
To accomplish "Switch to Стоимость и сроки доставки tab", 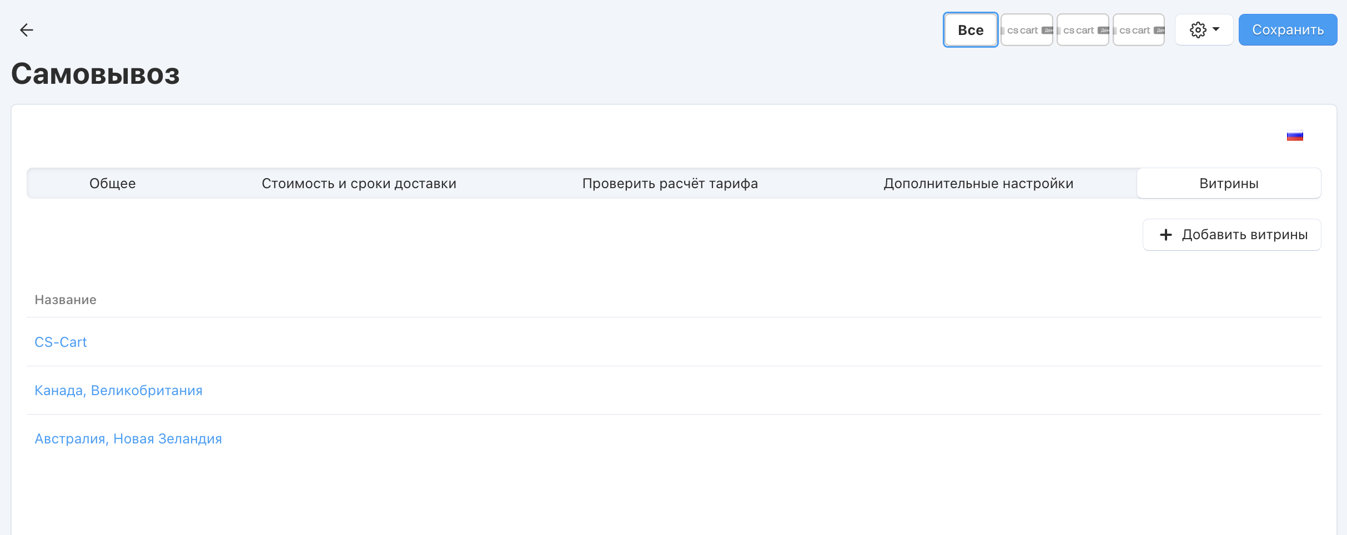I will click(x=359, y=184).
